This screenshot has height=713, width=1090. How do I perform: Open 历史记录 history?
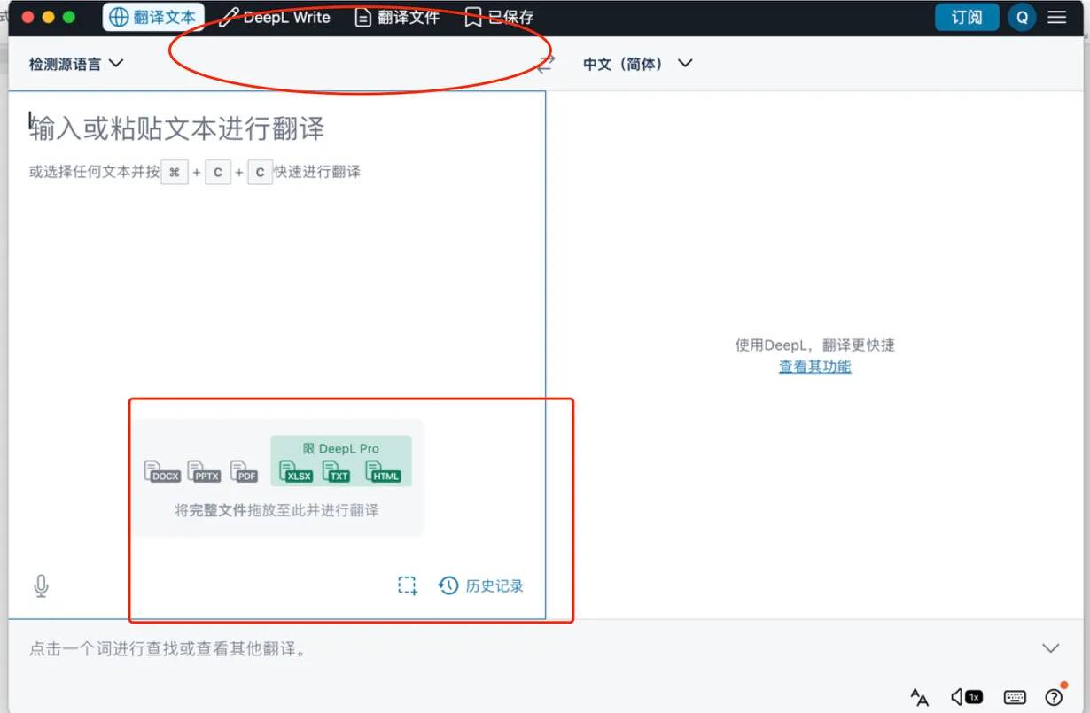[481, 585]
